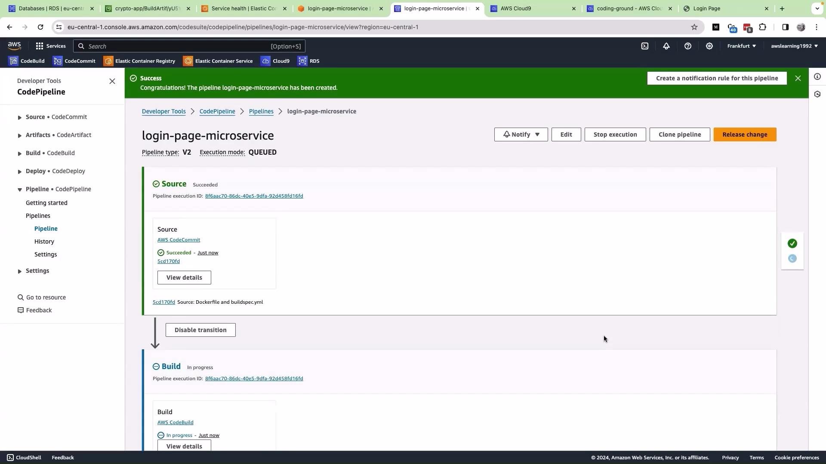Viewport: 826px width, 464px height.
Task: Open RDS favorite shortcut
Action: [x=309, y=61]
